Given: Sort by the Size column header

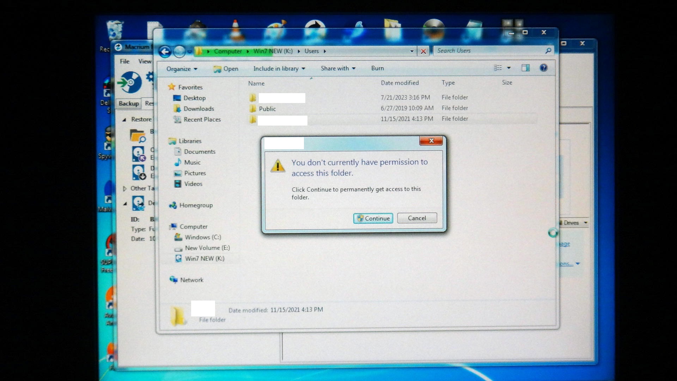Looking at the screenshot, I should pyautogui.click(x=507, y=83).
